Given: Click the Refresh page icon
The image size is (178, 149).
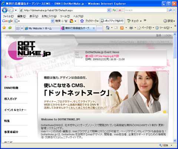Looking at the screenshot, I should (114, 10).
